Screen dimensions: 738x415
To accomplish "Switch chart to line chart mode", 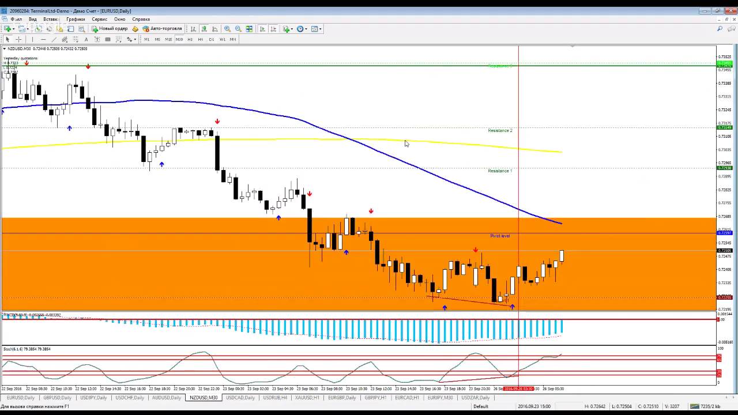I will pyautogui.click(x=215, y=29).
